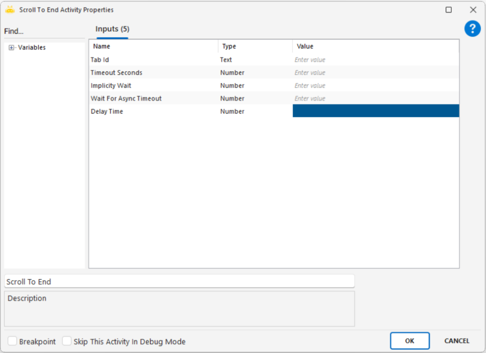Viewport: 486px width, 353px height.
Task: Select the highlighted Delay Time value cell
Action: [x=375, y=111]
